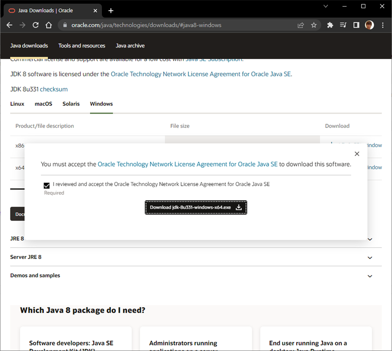Minimize the browser window
Screen dimensions: 392x351
click(x=345, y=6)
